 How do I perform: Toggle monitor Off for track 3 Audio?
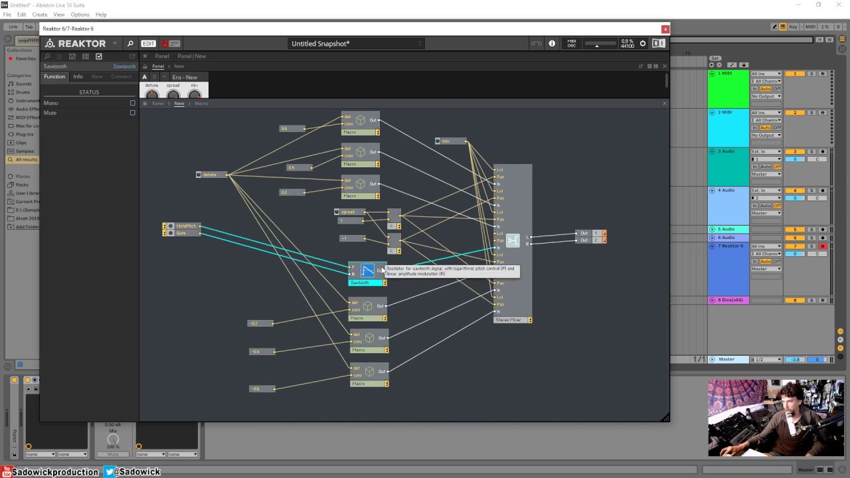(777, 167)
